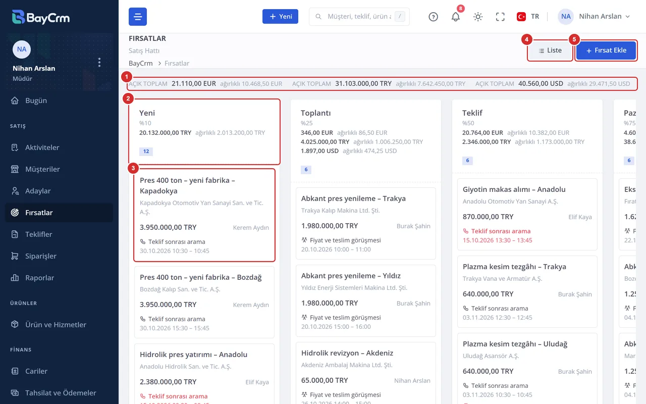The width and height of the screenshot is (646, 404).
Task: Click the Ürün ve Hizmetler box icon
Action: tap(15, 325)
